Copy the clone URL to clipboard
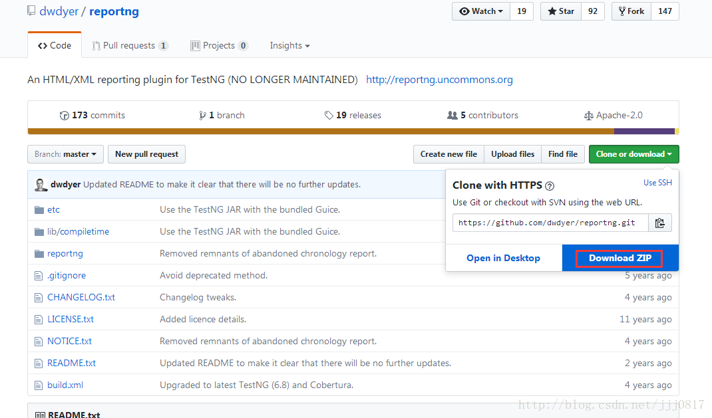Screen dimensions: 712x418 (660, 223)
